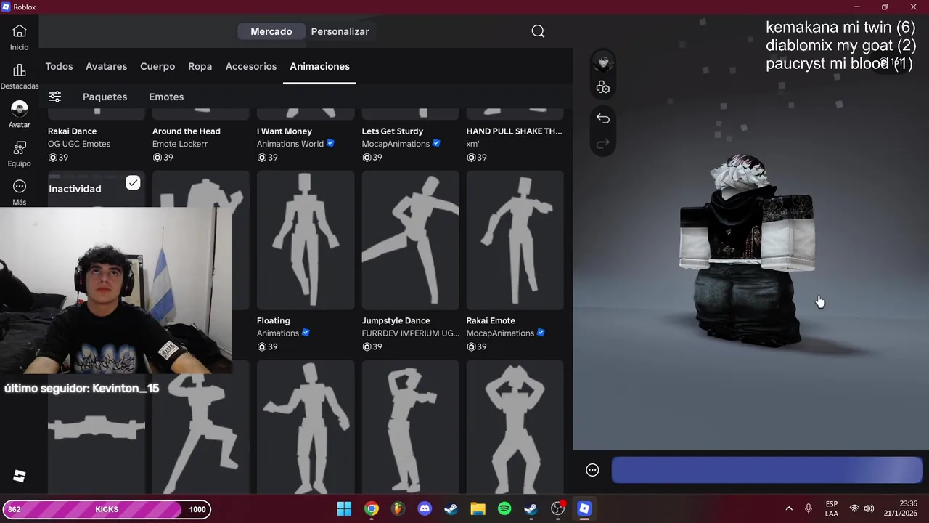The image size is (929, 523).
Task: Open the Más sidebar menu
Action: pyautogui.click(x=20, y=192)
